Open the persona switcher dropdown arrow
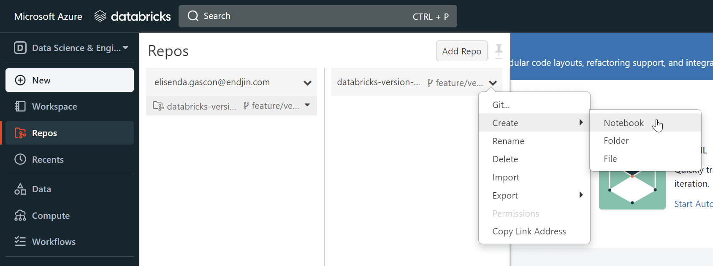 [125, 48]
